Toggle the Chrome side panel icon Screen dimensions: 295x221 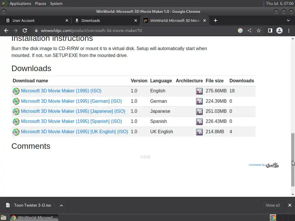[x=270, y=31]
